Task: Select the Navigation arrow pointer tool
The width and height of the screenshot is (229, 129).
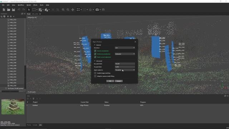Action: point(29,10)
